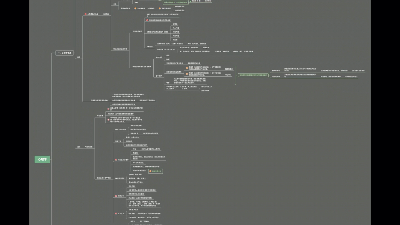This screenshot has width=400, height=225.
Task: Select the 西方主要心理学流派 node
Action: point(104,178)
